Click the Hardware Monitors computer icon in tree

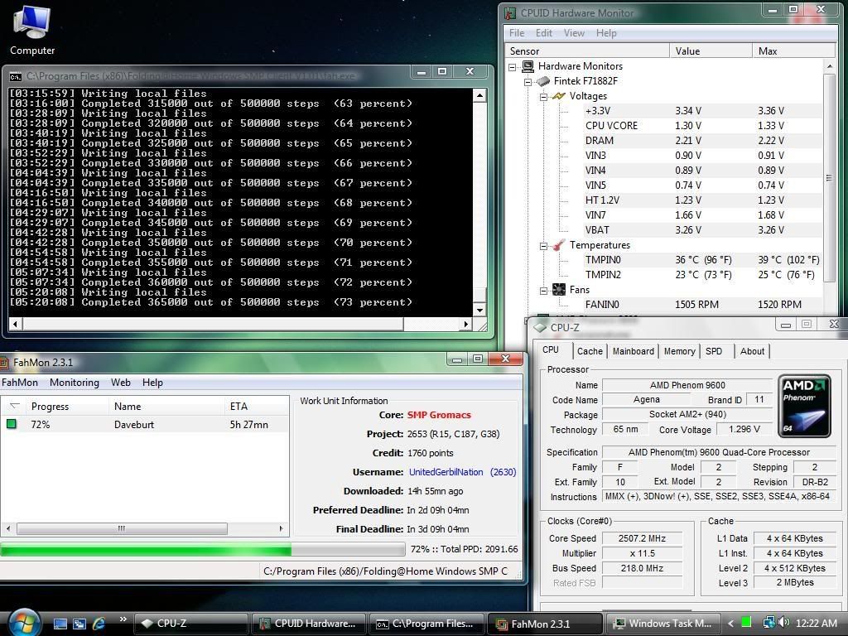click(528, 66)
